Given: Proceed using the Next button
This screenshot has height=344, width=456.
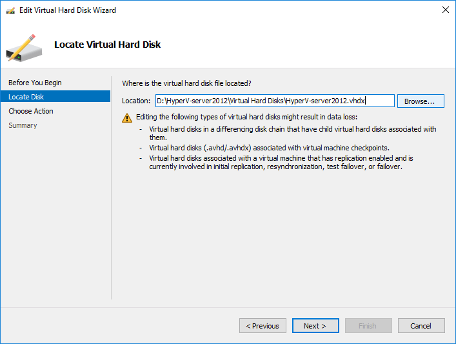Looking at the screenshot, I should tap(315, 326).
